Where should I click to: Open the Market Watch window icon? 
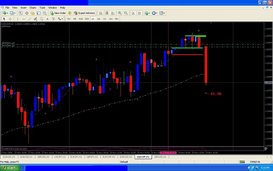21,13
